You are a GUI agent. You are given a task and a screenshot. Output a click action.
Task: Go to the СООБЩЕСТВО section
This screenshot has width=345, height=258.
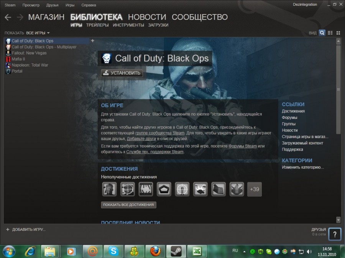(200, 17)
